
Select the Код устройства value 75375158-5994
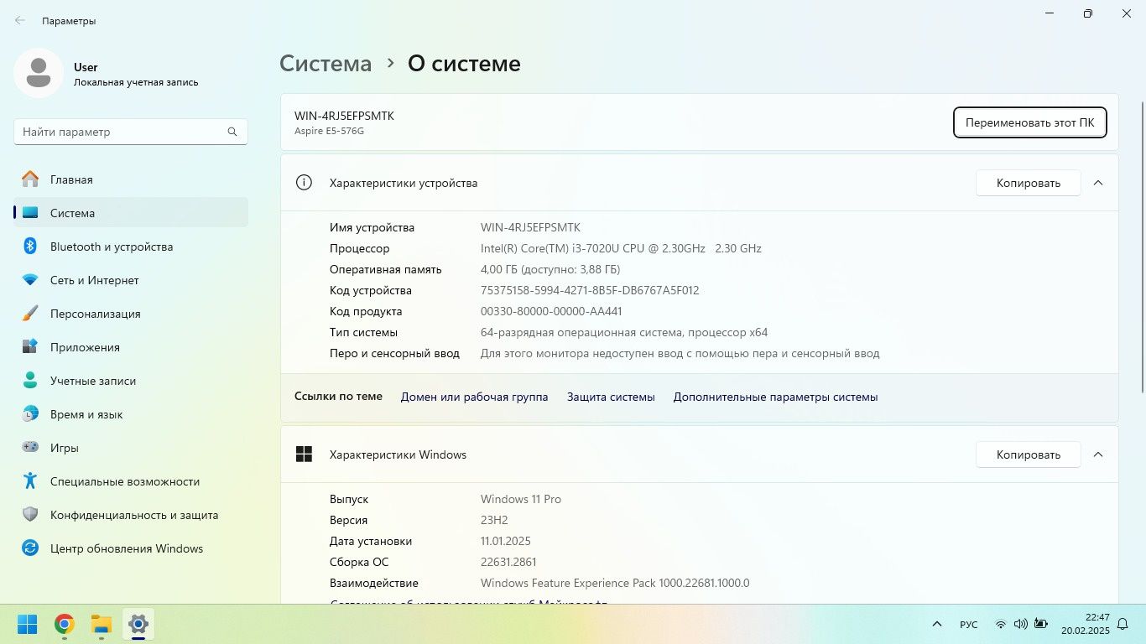590,290
